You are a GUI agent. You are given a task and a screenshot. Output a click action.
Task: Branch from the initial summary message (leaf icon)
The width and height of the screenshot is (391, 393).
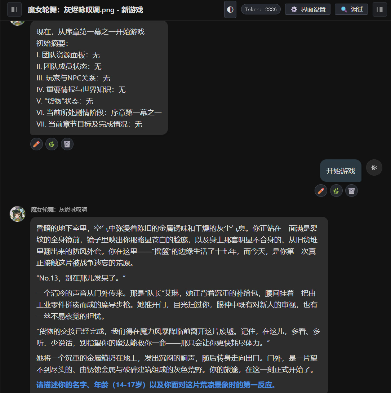tap(52, 144)
